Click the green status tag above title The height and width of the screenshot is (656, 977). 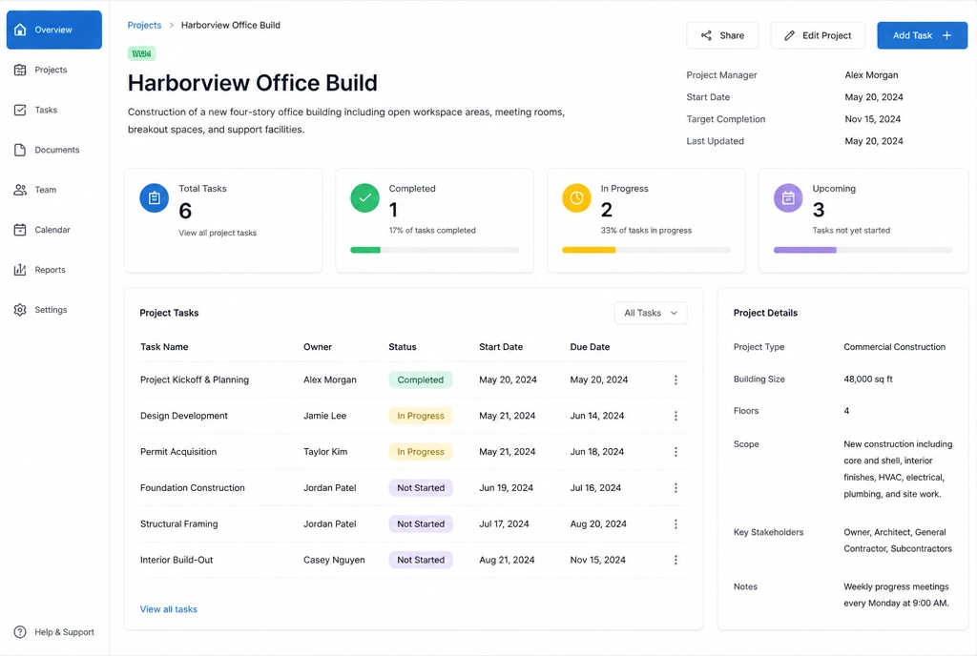tap(141, 53)
